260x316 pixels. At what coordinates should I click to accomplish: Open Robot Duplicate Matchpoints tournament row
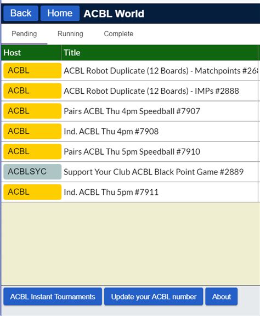pos(130,71)
